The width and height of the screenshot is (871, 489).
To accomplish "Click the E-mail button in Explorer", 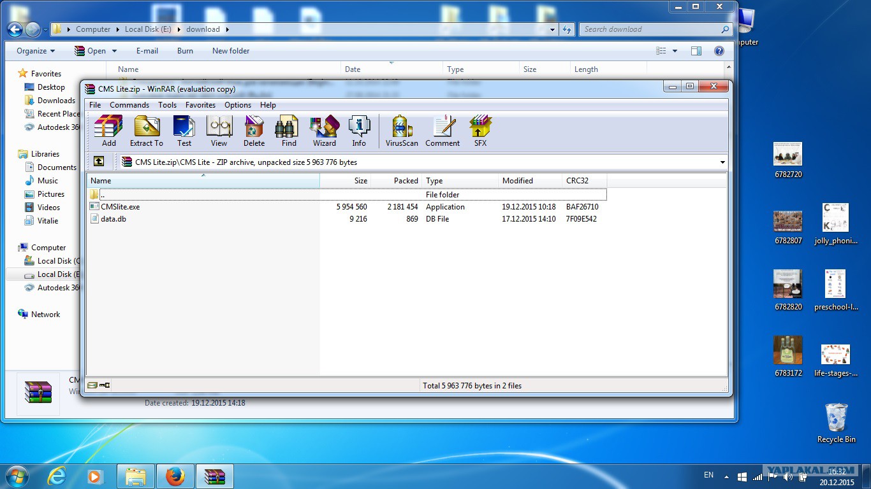I will 147,51.
